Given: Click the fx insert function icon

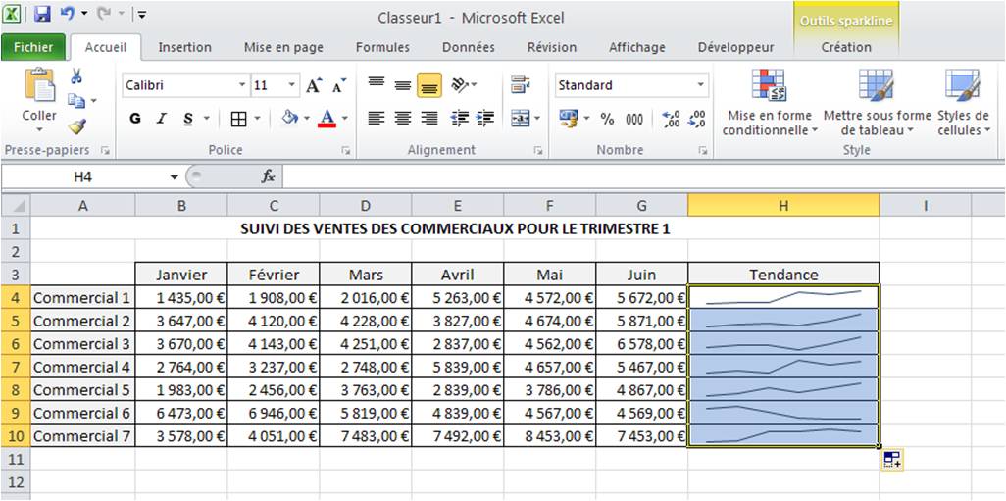Looking at the screenshot, I should [268, 177].
